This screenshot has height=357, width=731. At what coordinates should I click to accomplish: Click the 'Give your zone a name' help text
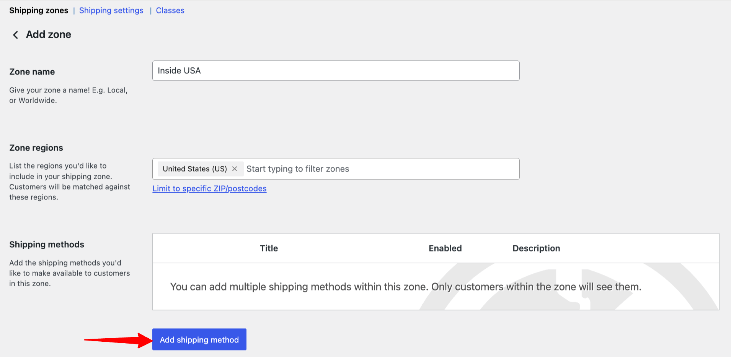(x=68, y=95)
